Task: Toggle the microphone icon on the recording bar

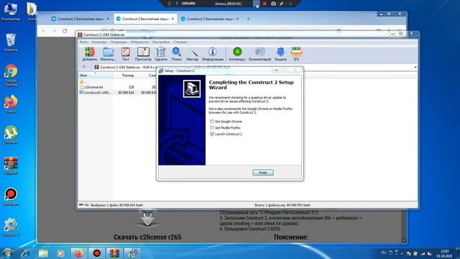Action: click(177, 4)
